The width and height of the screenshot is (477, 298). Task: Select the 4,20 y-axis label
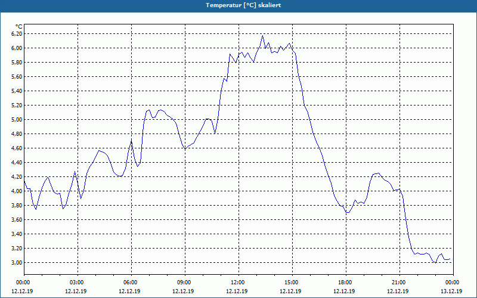click(x=17, y=176)
